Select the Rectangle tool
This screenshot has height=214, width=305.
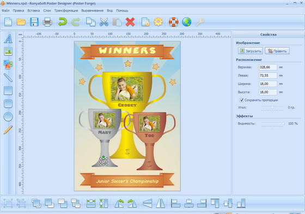[8, 91]
